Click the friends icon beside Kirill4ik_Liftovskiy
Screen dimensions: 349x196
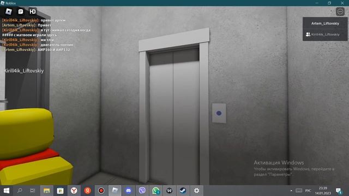point(308,34)
